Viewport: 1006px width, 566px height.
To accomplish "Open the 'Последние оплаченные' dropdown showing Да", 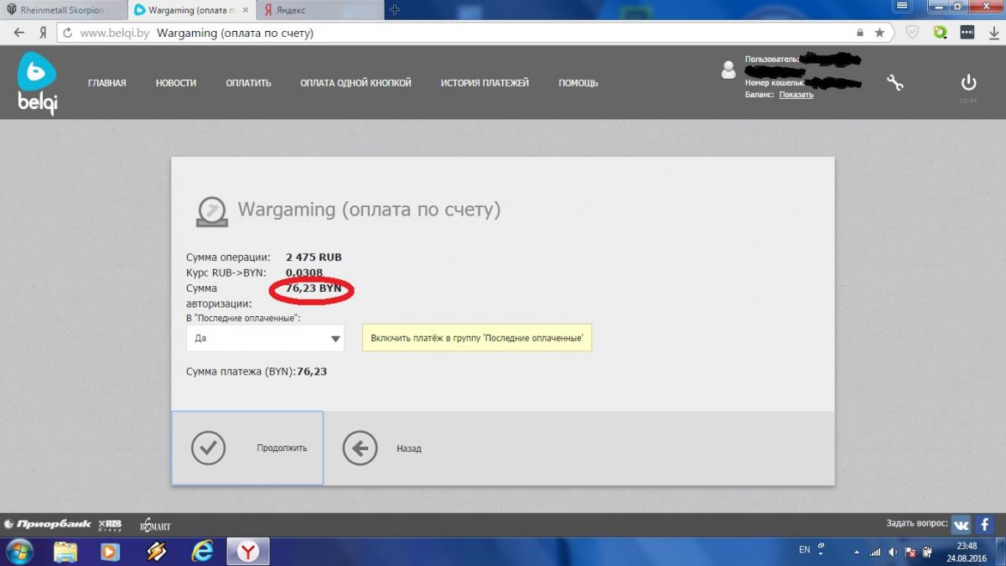I will [x=265, y=339].
